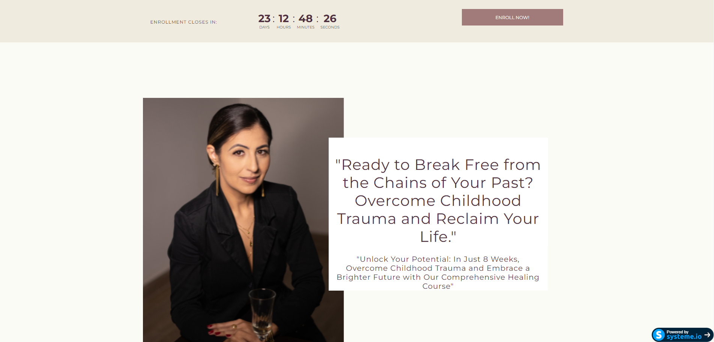Click the Ready to Break Free headline
This screenshot has width=714, height=342.
pos(438,201)
